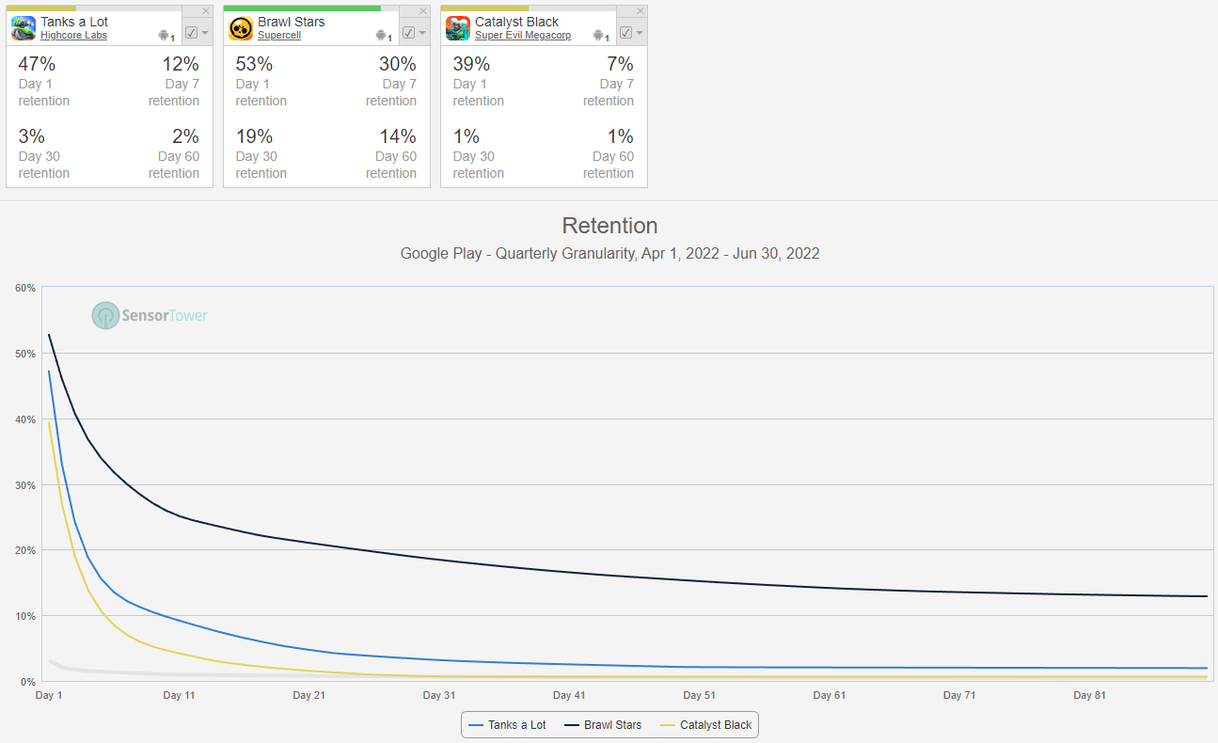Click the Android icon on Catalyst Black card

pos(599,35)
